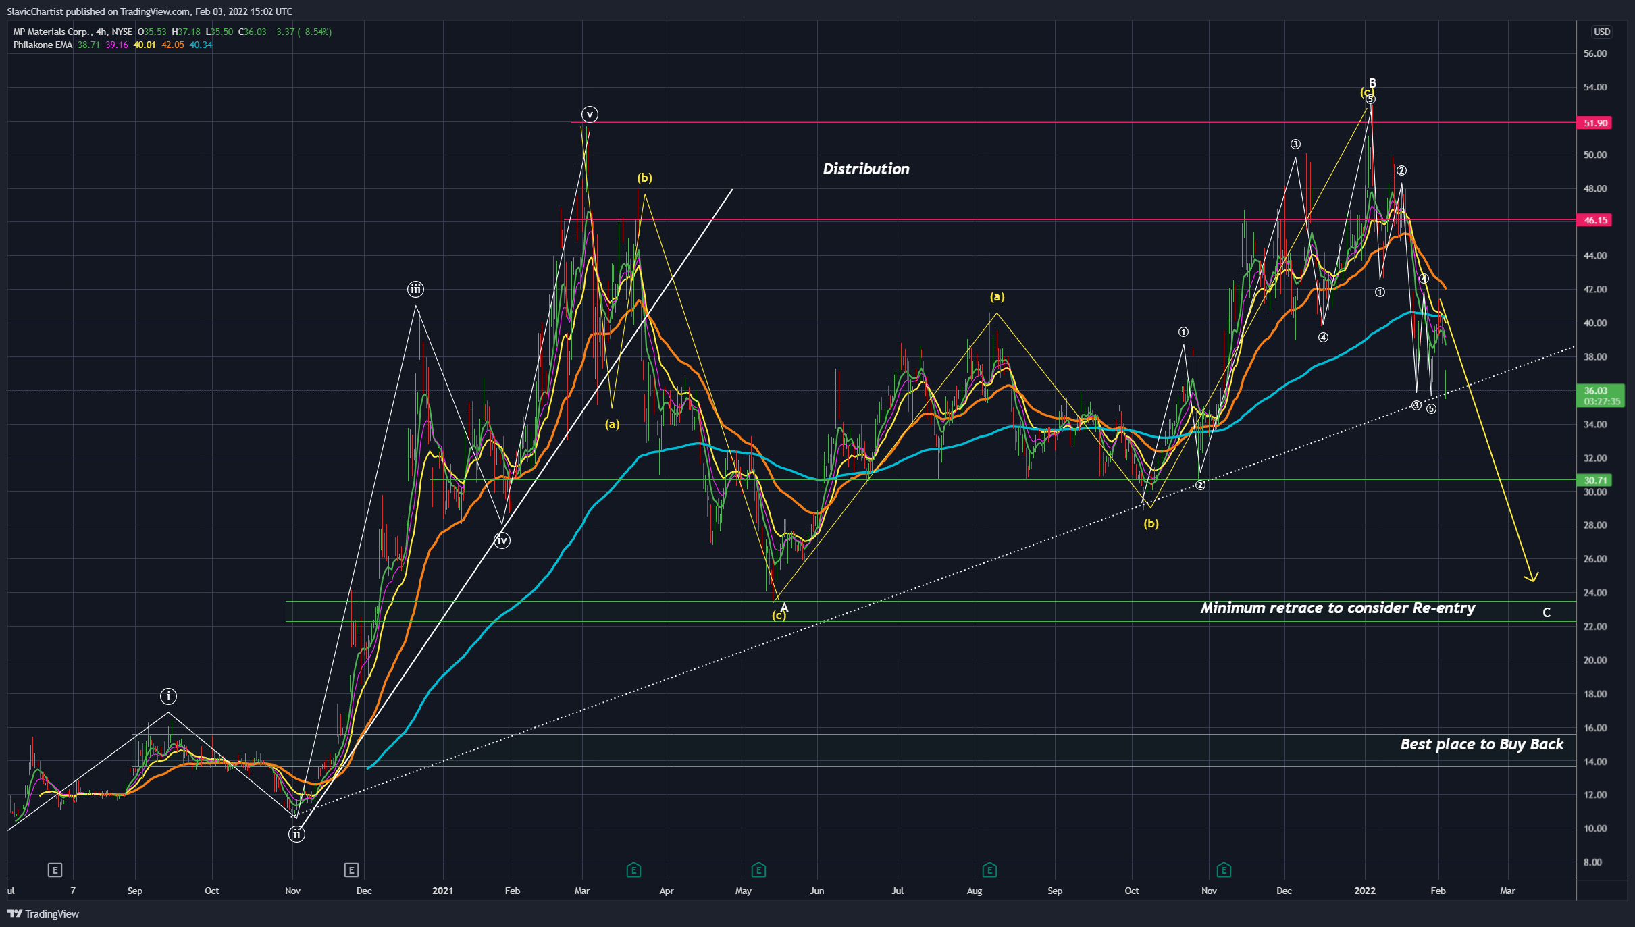Viewport: 1635px width, 927px height.
Task: Click the red 46.15 price level tag
Action: pos(1595,220)
